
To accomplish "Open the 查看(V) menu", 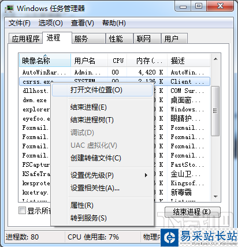I will [83, 23].
